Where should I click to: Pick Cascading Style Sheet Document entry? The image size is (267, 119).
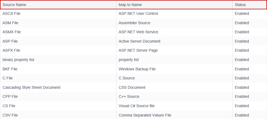point(31,87)
